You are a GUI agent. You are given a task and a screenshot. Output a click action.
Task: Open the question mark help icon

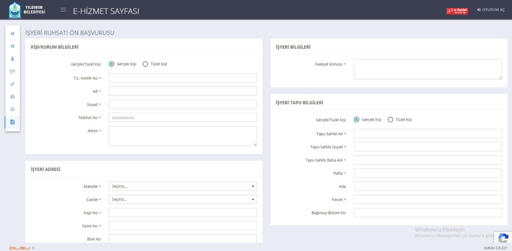[x=12, y=97]
